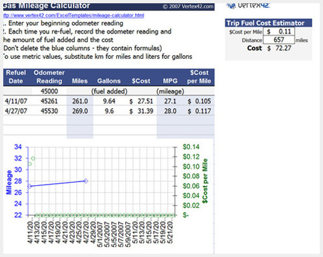Click the green $Cost per Mile axis title
This screenshot has height=257, width=323.
tap(205, 181)
